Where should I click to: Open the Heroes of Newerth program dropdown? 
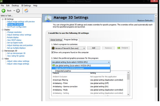[68, 48]
